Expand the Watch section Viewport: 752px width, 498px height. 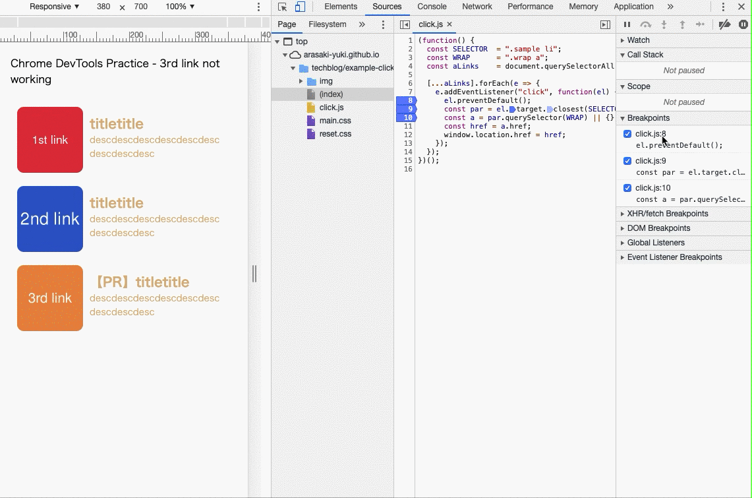pos(638,40)
